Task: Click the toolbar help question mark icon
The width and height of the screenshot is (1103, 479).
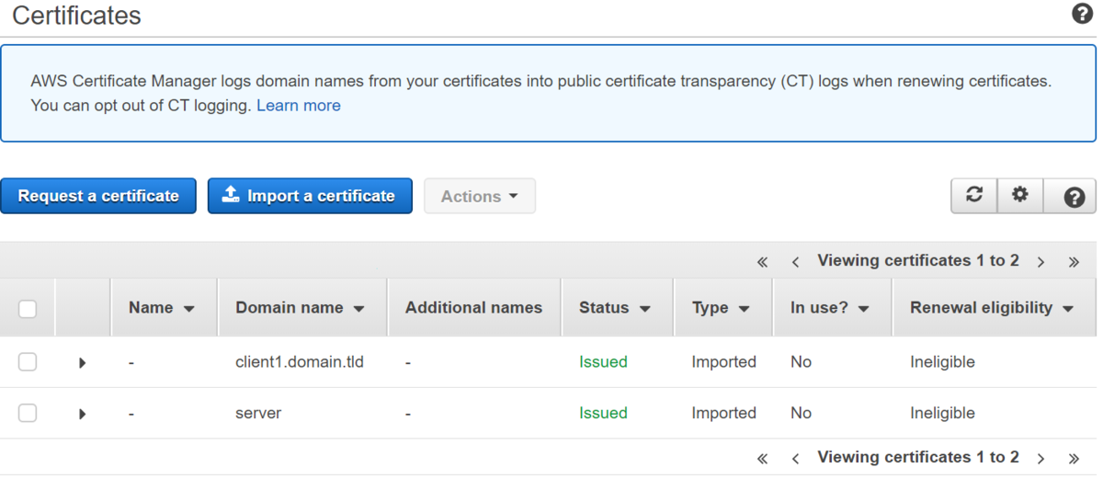Action: [1074, 197]
